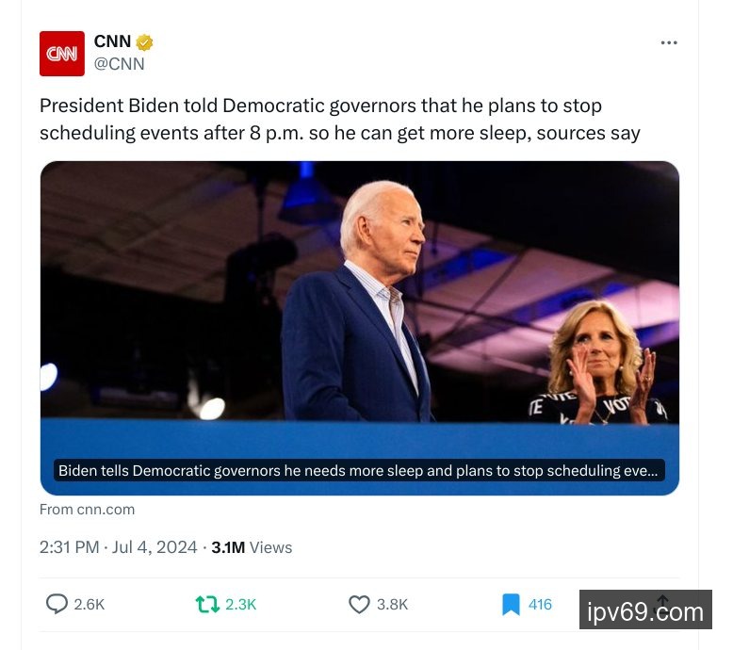Click the 416 bookmarks count
The height and width of the screenshot is (650, 733).
click(540, 604)
